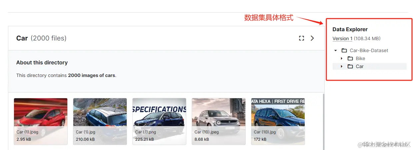
Task: Click the file list vertical scrollbar
Action: click(323, 121)
